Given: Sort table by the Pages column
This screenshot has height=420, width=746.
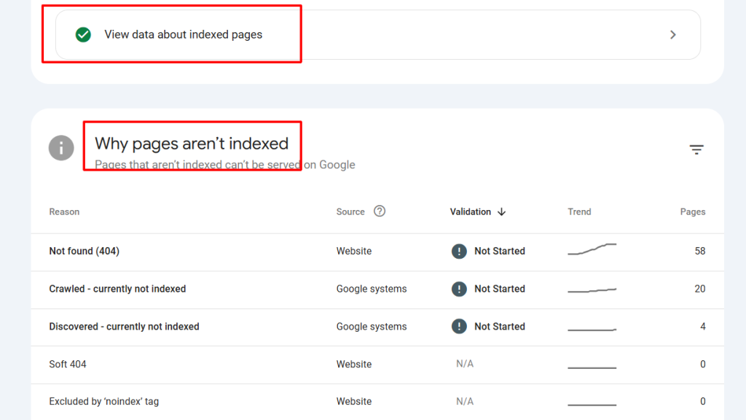Looking at the screenshot, I should 693,211.
